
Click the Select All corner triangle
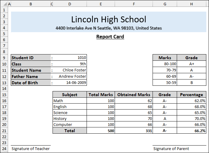tap(4, 4)
